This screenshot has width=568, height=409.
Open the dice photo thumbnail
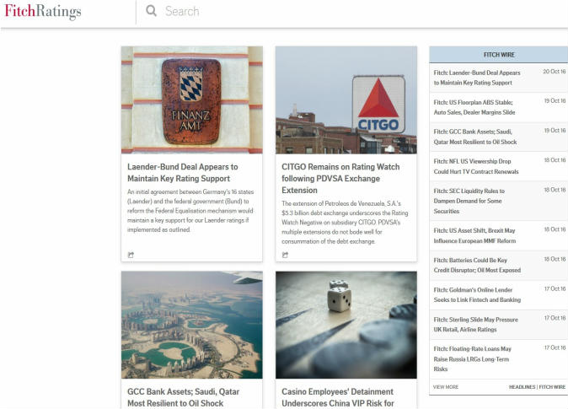click(x=346, y=325)
